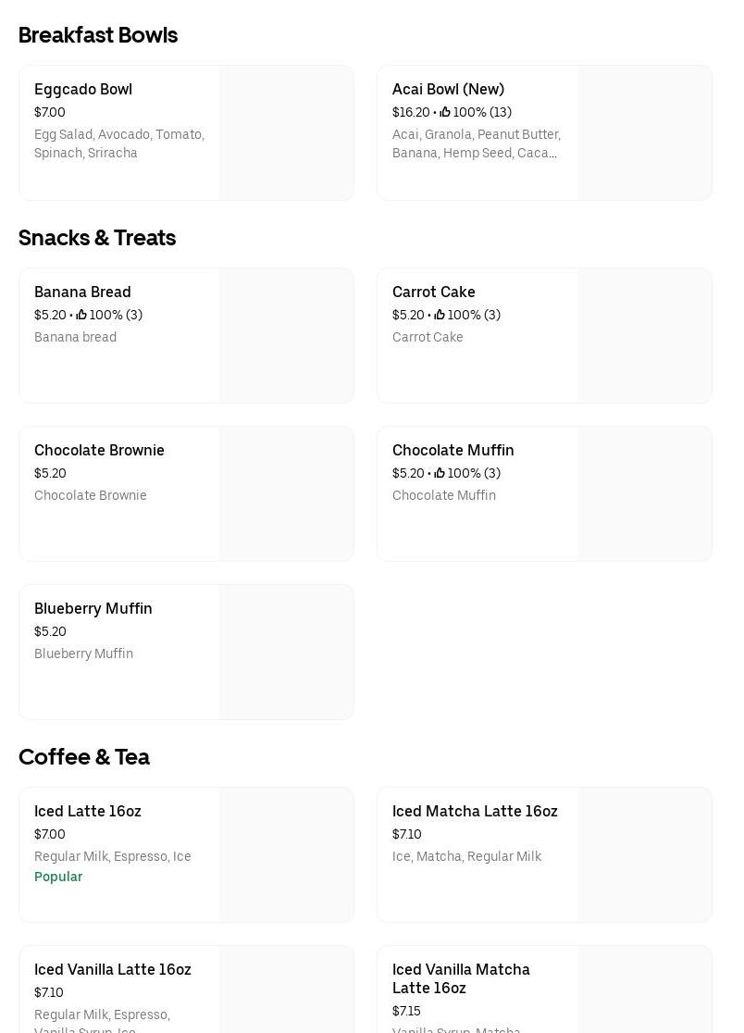
Task: Open the Eggcado Bowl item title
Action: pos(83,89)
